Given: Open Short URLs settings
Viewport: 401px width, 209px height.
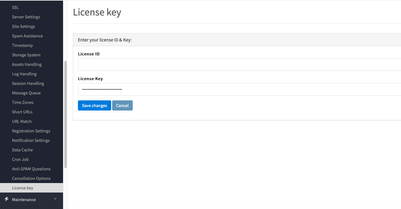Looking at the screenshot, I should pyautogui.click(x=22, y=112).
